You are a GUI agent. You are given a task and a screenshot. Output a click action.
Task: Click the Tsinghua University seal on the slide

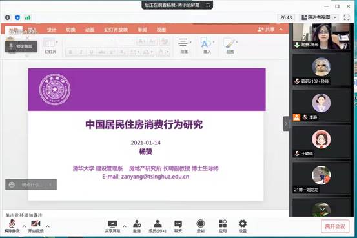click(x=55, y=90)
